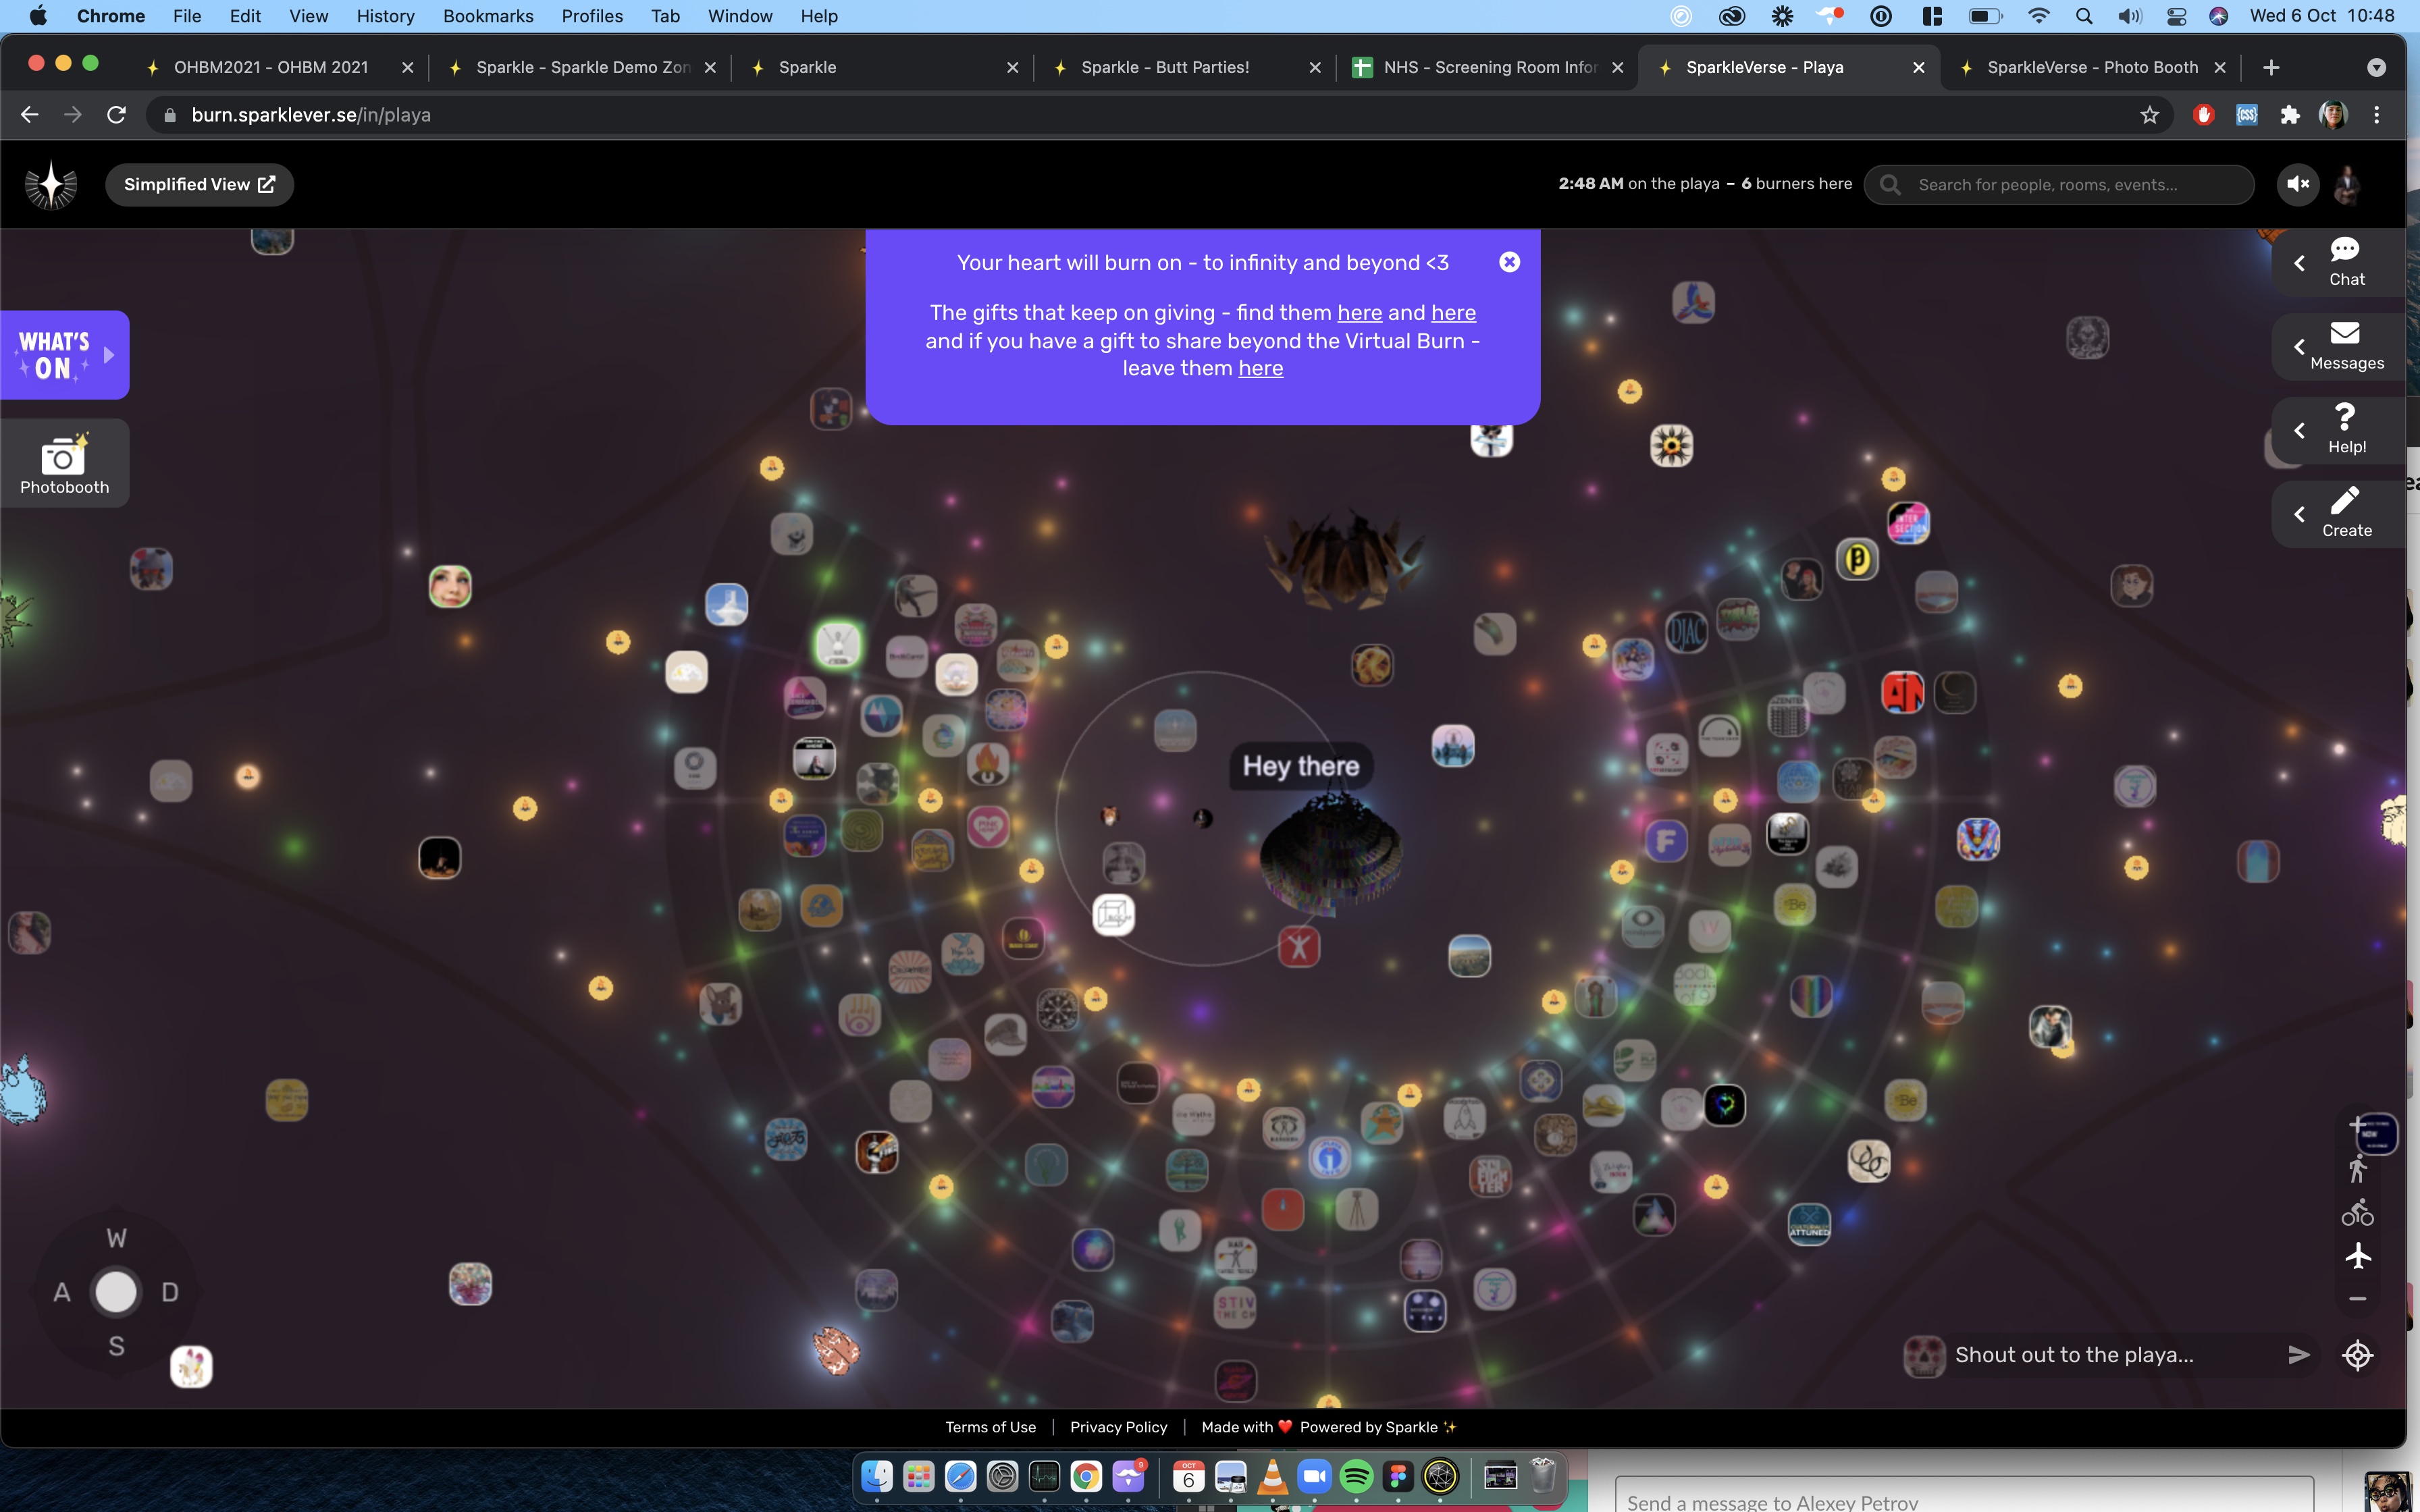2420x1512 pixels.
Task: Click the recenter crosshair map icon
Action: pos(2357,1355)
